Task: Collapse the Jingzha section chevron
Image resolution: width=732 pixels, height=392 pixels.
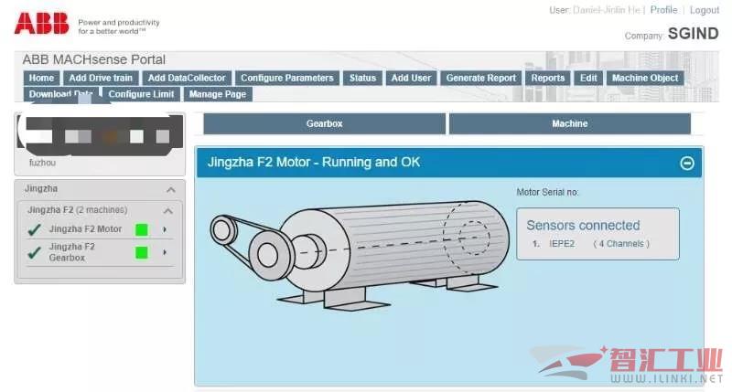Action: click(170, 189)
